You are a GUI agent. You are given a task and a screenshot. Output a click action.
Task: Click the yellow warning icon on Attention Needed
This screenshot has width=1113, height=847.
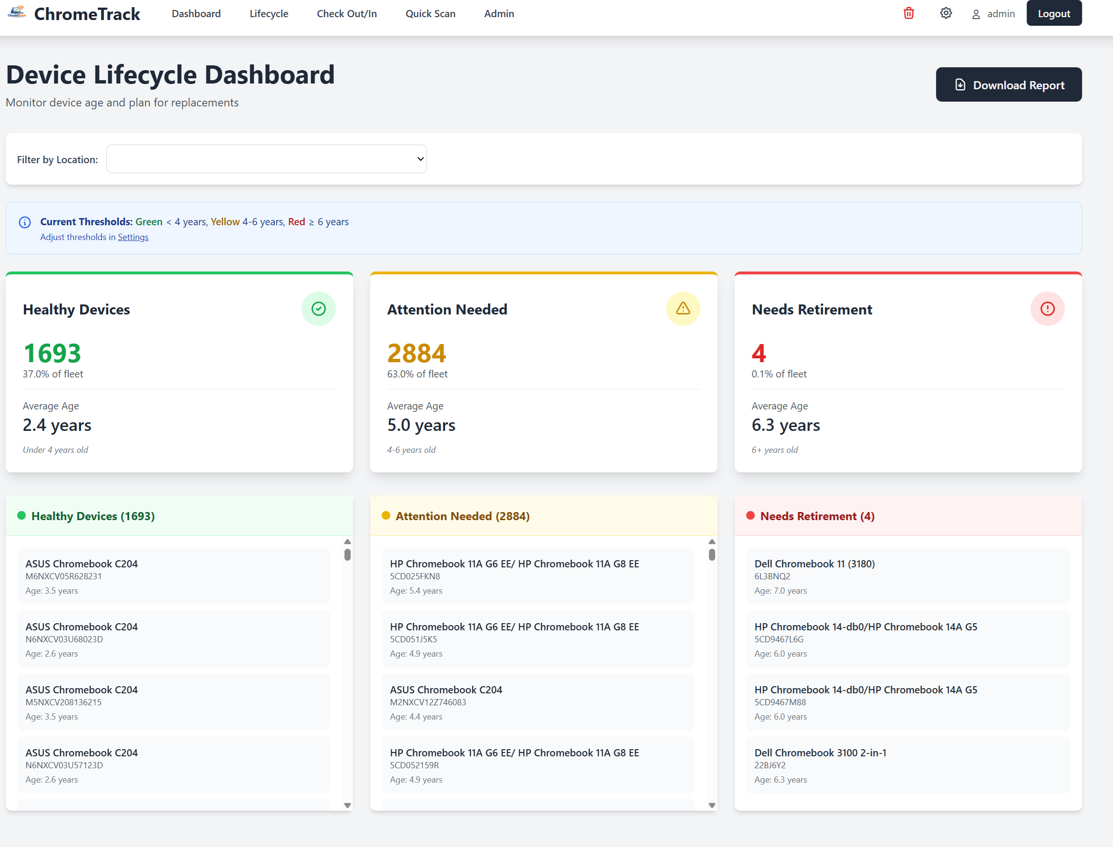point(683,309)
